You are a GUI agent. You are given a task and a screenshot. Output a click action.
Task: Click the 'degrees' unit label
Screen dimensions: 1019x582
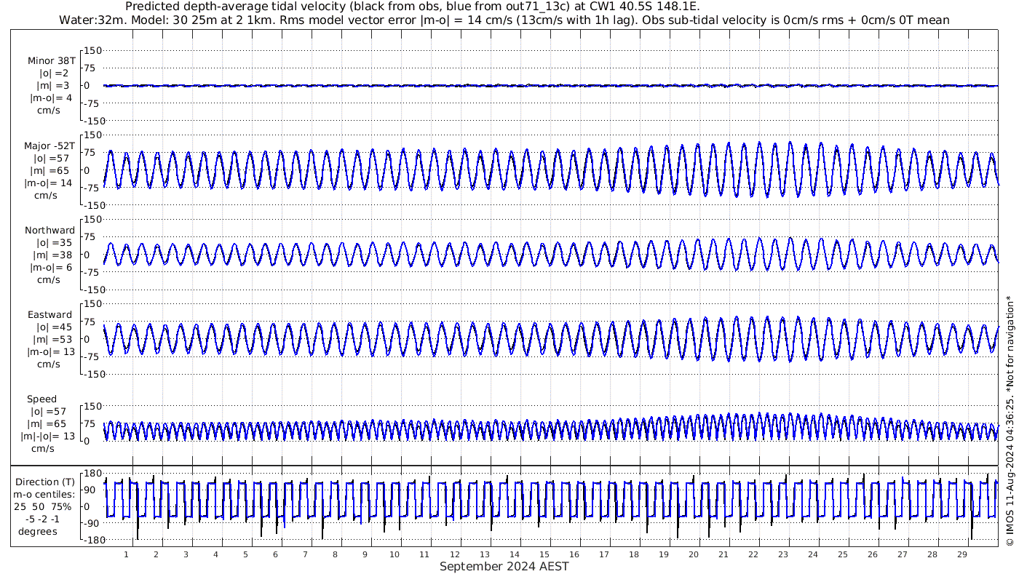click(38, 532)
